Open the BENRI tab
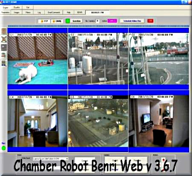Viewport: 192px width, 176px height. point(80,12)
